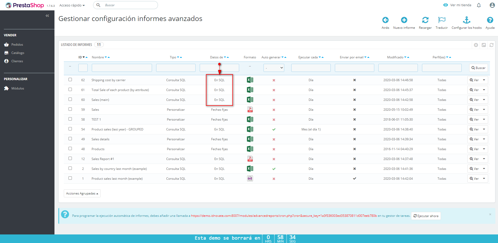
Task: Check the box for Shipping cost by carrier
Action: (70, 80)
